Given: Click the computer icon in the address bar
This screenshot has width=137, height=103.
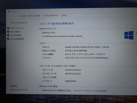Looking at the screenshot, I should pyautogui.click(x=24, y=16).
